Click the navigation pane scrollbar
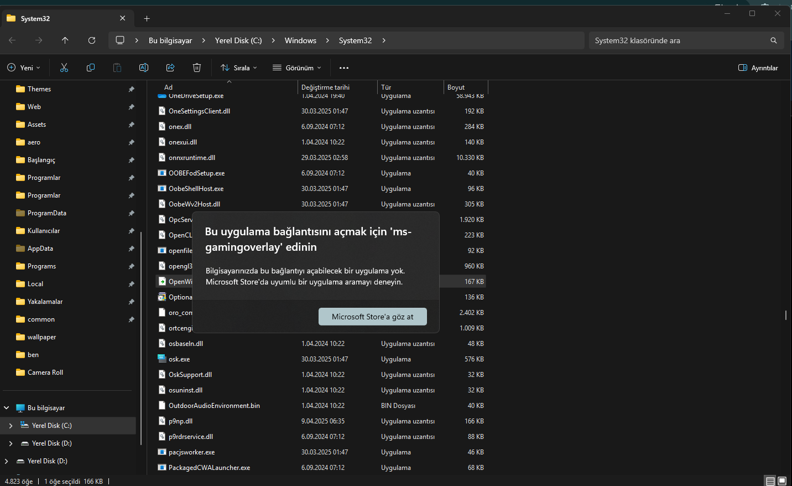792x486 pixels. [141, 338]
